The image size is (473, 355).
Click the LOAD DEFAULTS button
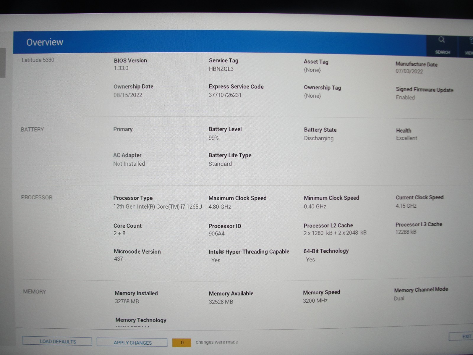click(x=57, y=342)
